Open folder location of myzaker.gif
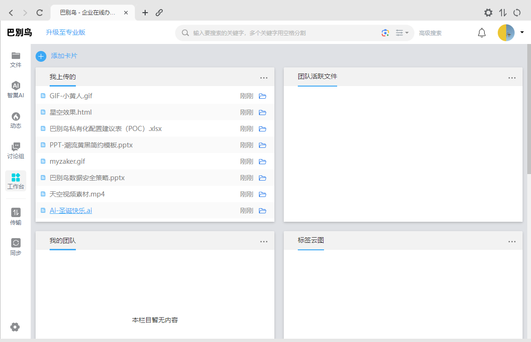This screenshot has width=531, height=342. click(x=262, y=162)
